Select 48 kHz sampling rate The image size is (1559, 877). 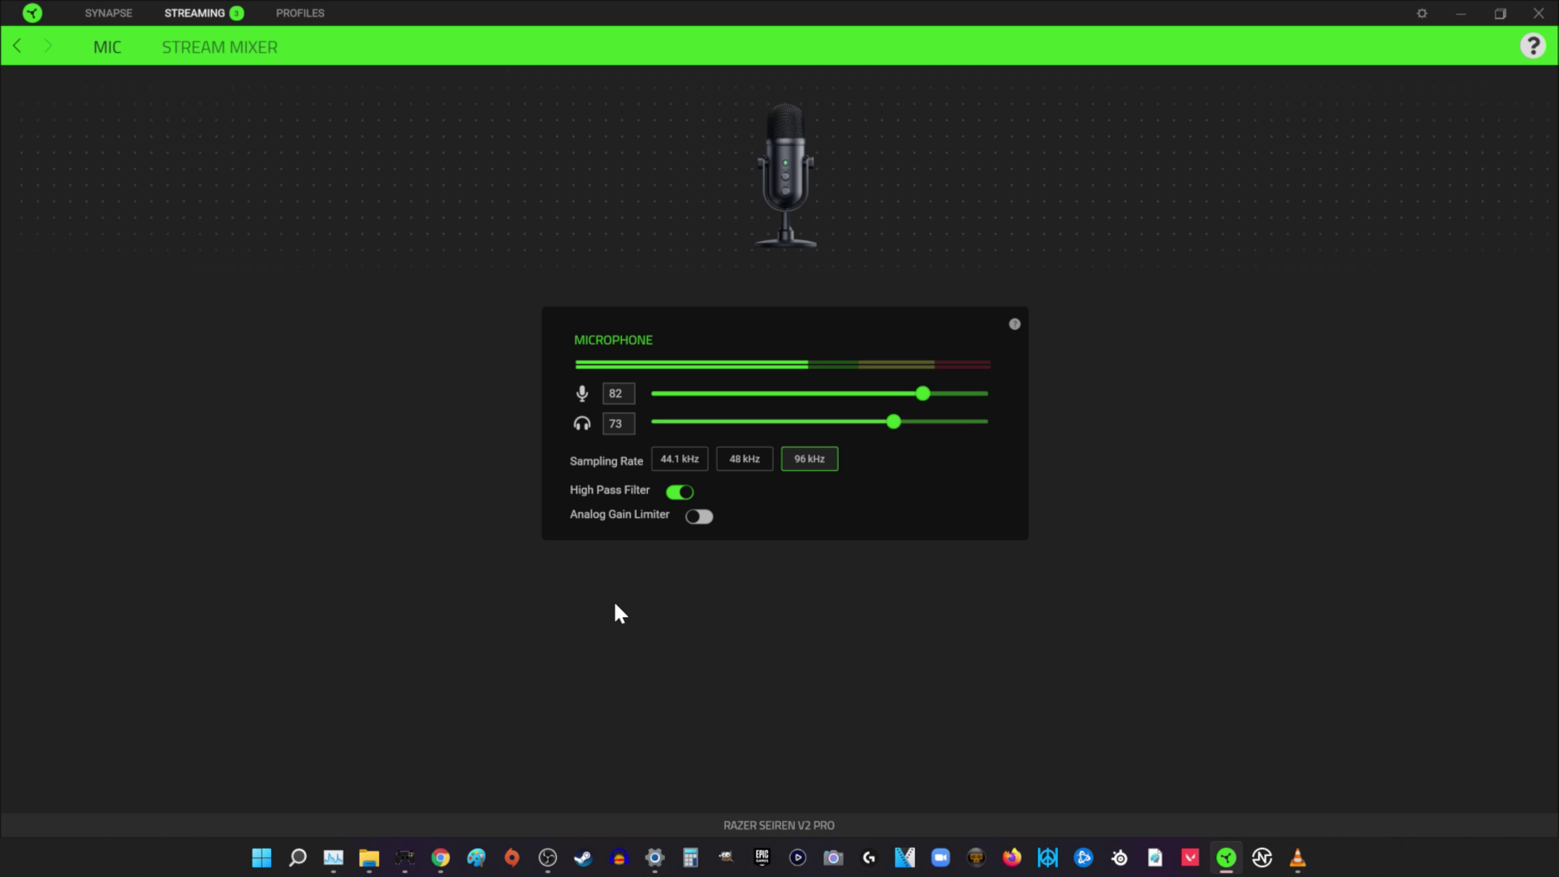coord(745,459)
